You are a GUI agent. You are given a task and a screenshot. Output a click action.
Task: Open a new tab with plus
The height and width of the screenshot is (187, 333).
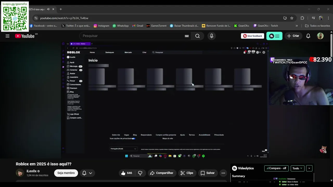pyautogui.click(x=61, y=9)
